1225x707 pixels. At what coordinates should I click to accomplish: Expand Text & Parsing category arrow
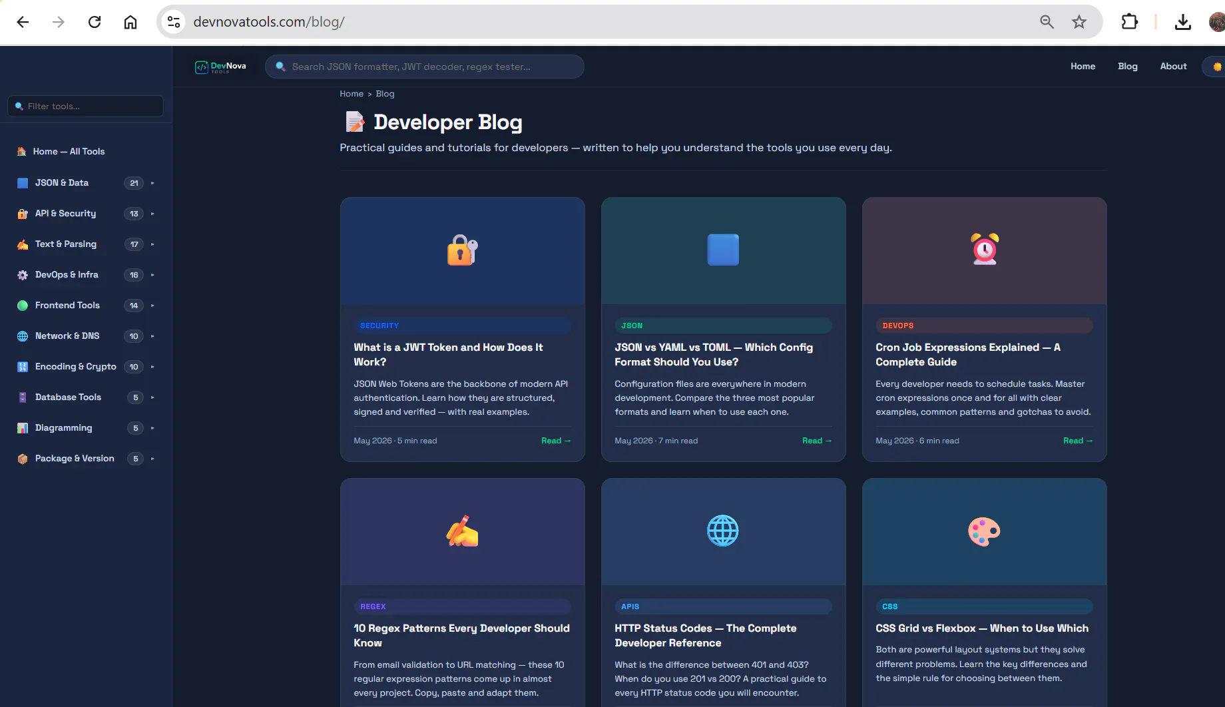152,244
